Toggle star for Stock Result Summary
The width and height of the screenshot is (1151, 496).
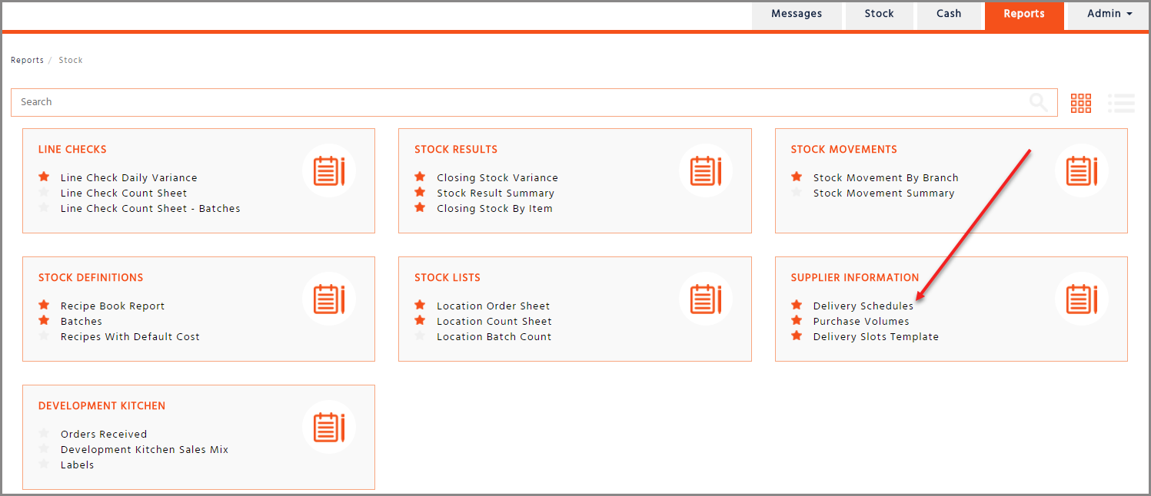point(420,192)
